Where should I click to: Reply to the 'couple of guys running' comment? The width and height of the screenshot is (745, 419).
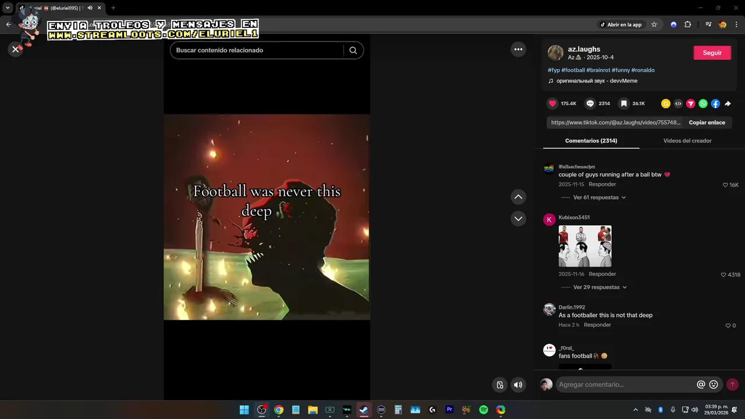click(602, 184)
